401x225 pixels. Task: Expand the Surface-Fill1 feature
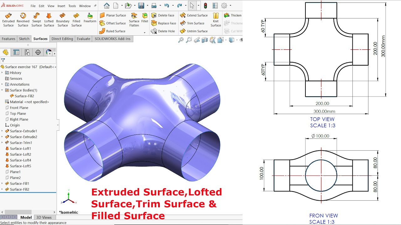coord(2,183)
